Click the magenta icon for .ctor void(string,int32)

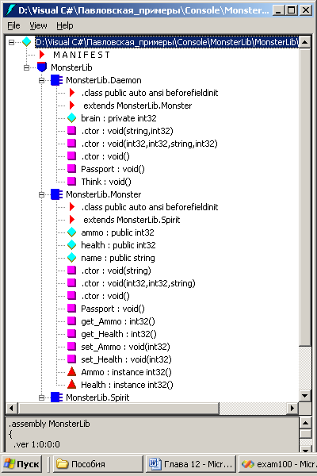pos(71,131)
